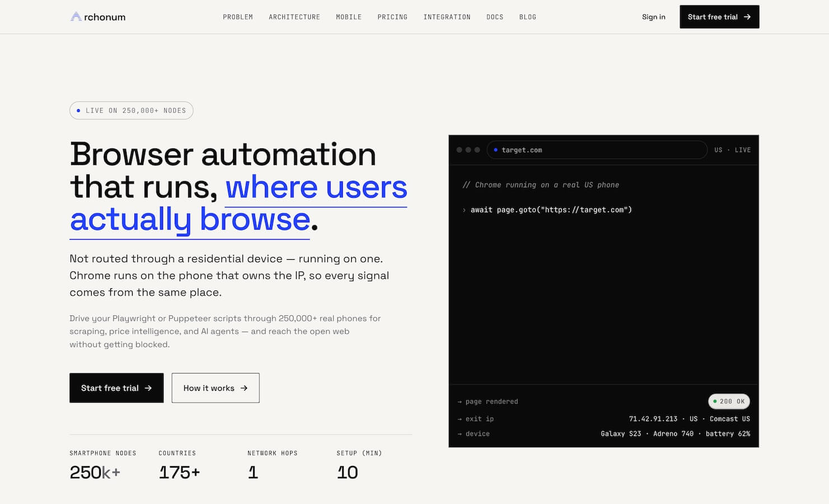Click the network hops value 1

pyautogui.click(x=253, y=473)
